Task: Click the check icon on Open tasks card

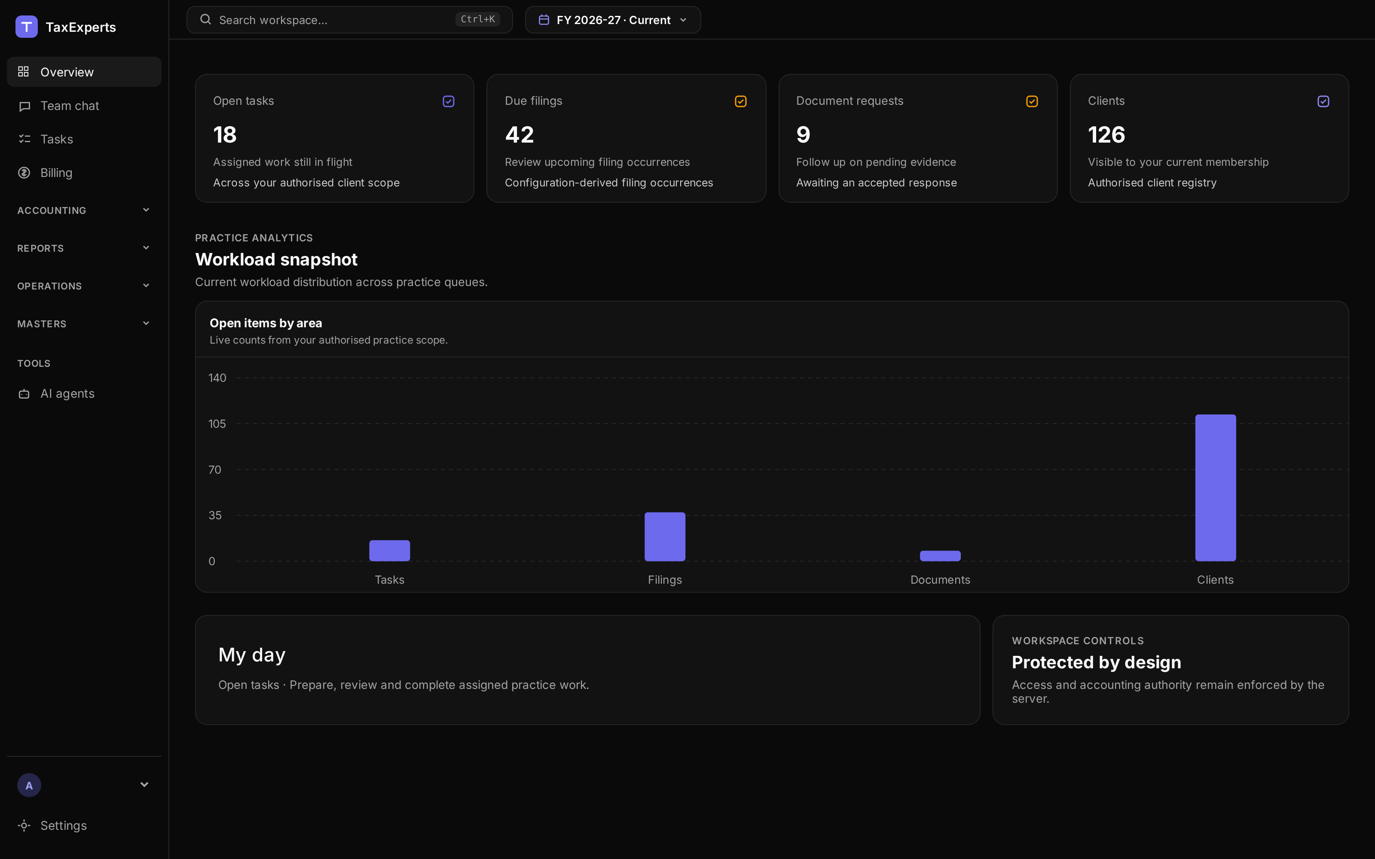Action: coord(448,101)
